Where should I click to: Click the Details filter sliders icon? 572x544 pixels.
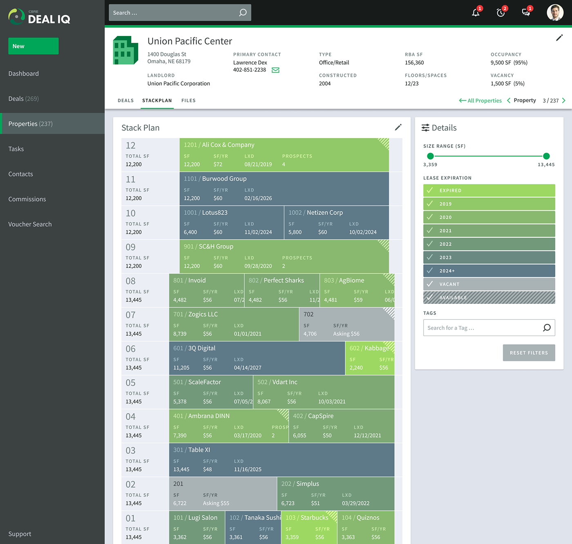(x=425, y=127)
